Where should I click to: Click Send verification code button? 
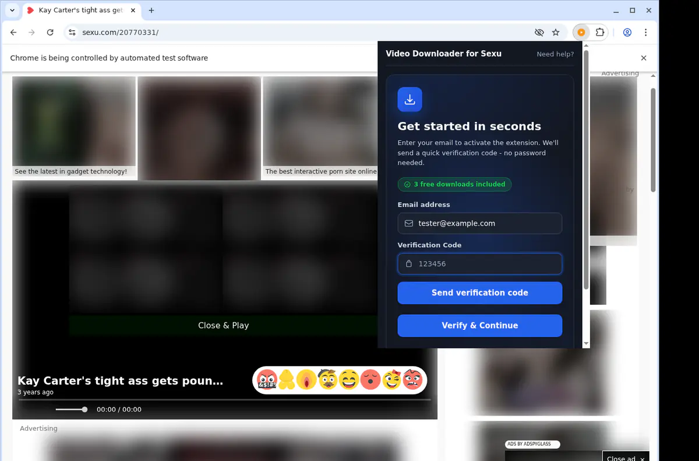tap(480, 293)
